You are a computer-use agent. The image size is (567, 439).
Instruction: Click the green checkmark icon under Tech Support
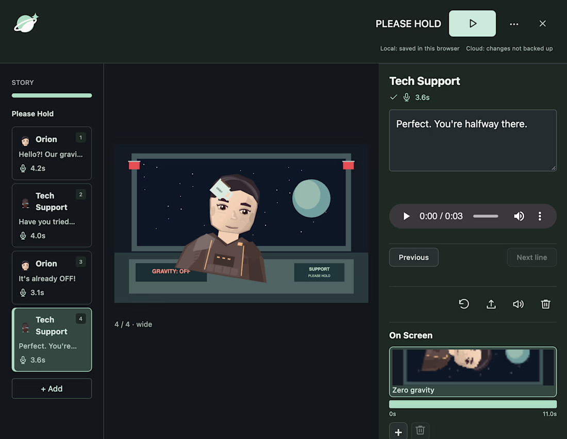tap(393, 97)
